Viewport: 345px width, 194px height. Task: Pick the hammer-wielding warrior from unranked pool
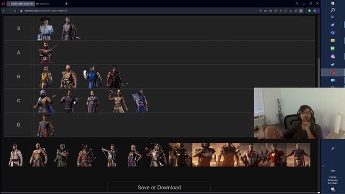(156, 155)
